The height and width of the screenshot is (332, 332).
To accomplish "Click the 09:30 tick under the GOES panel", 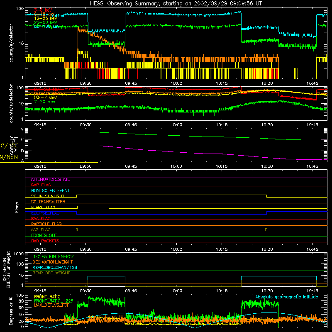I will click(85, 166).
